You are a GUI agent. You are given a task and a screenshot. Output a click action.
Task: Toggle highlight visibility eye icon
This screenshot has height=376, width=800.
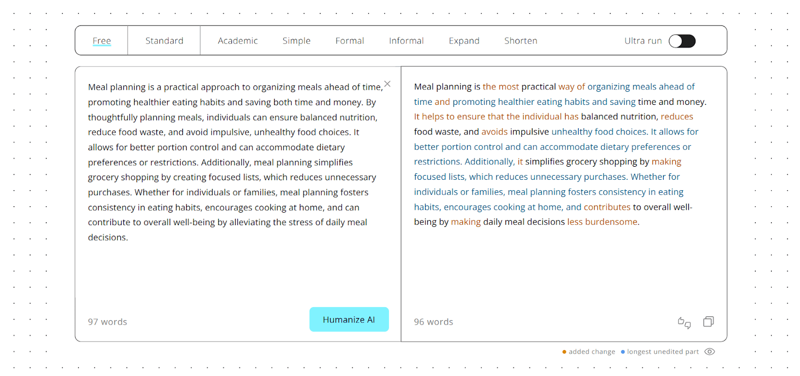coord(709,352)
